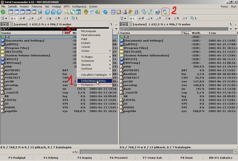Open the Zakładki menu
Screen dimensions: 238x161
click(12, 7)
